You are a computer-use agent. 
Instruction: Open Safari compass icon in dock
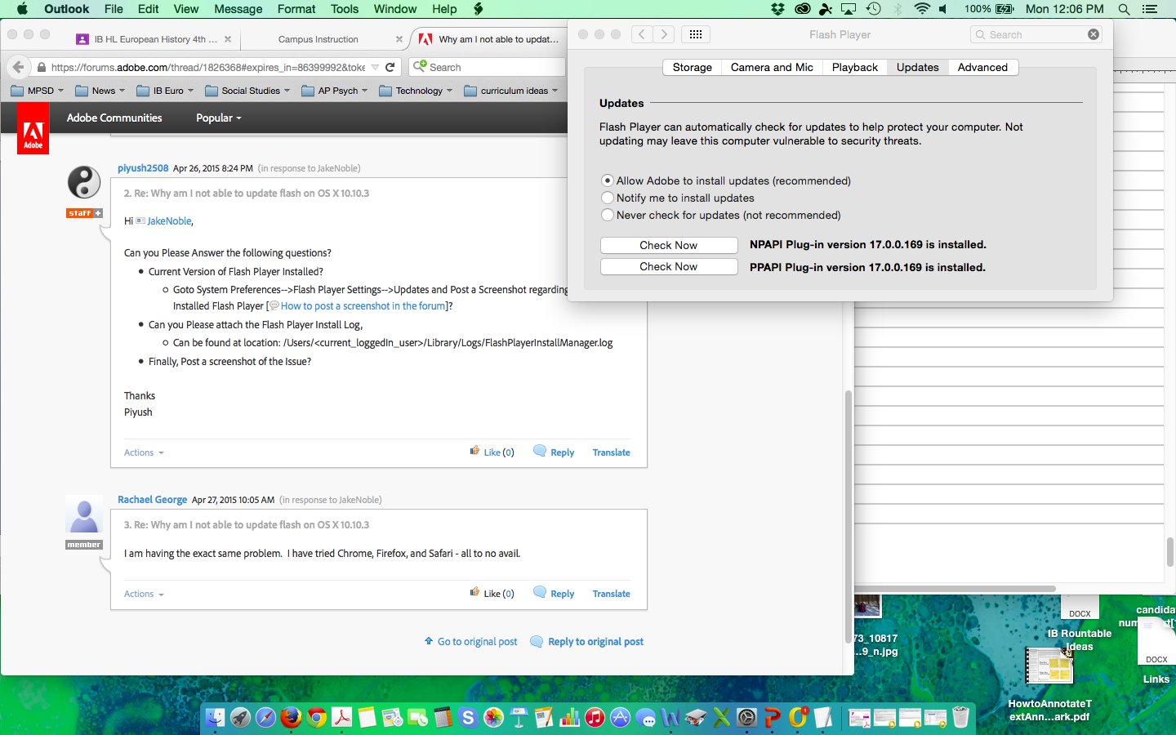click(x=265, y=717)
